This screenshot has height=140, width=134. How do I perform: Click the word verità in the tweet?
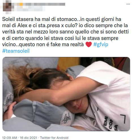(9, 32)
